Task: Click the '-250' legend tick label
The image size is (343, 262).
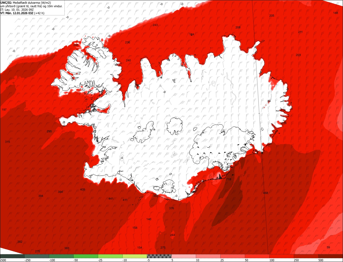Action: 27,260
